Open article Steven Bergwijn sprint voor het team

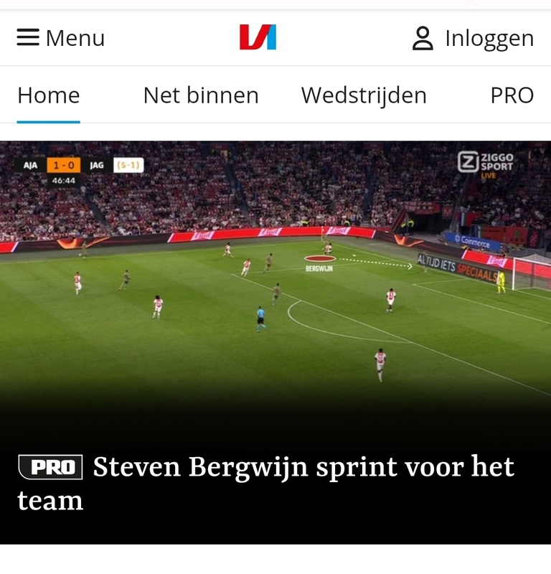265,483
